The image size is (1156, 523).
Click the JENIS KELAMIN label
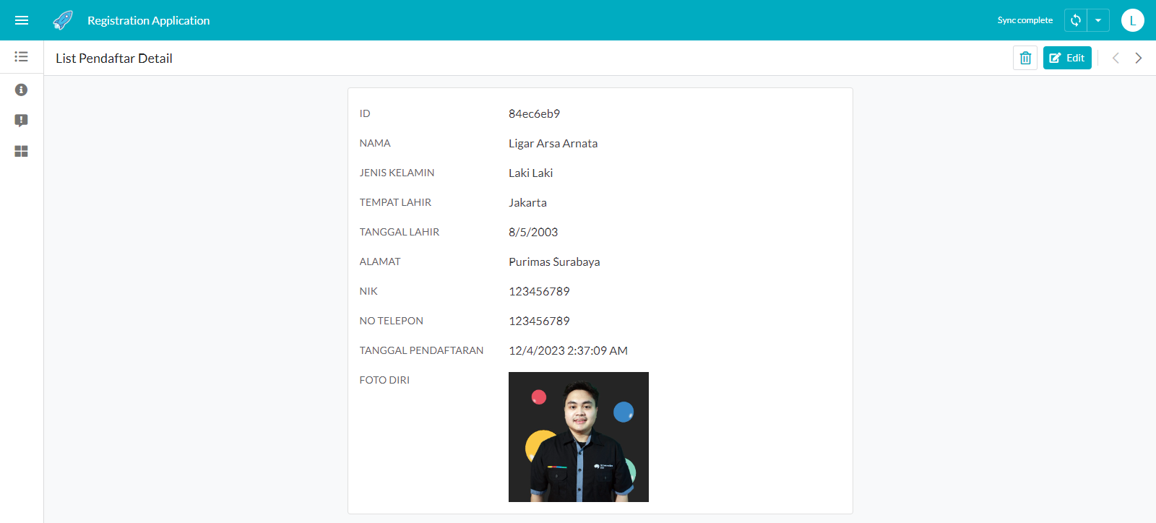click(x=397, y=173)
